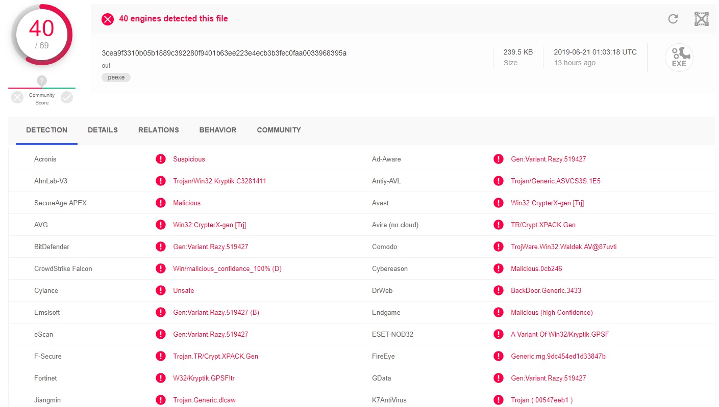This screenshot has height=407, width=719.
Task: Click the CrowdStrike Falcon engine name
Action: (63, 268)
